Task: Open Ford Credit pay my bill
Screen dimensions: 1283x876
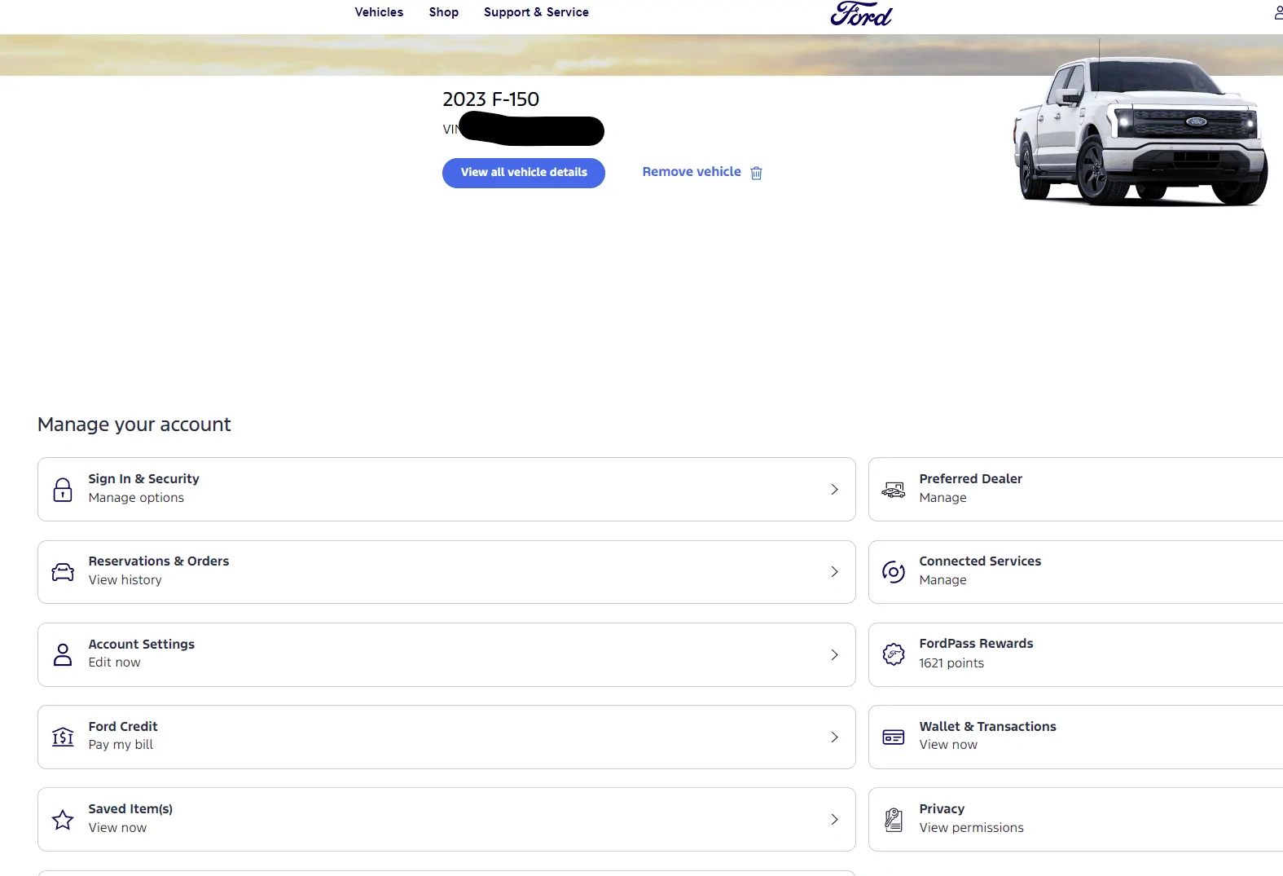Action: 446,737
